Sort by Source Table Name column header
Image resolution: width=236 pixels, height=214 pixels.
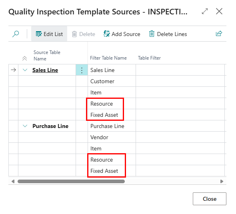[47, 55]
